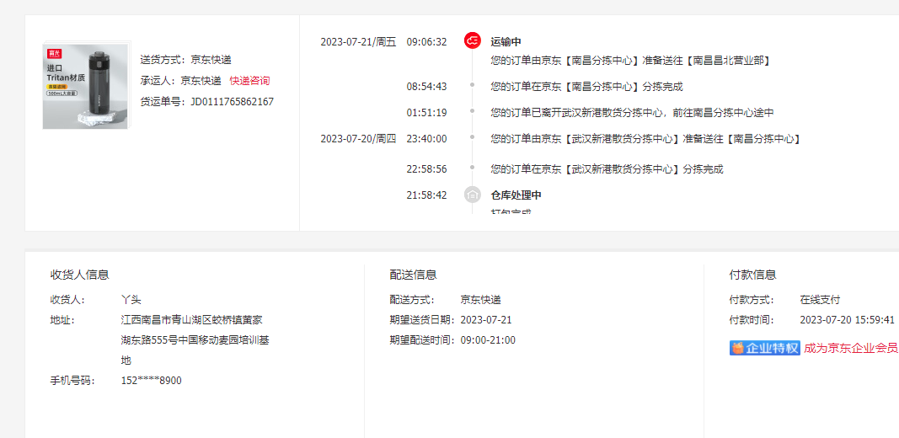Click the 期望配送时间 label

(x=423, y=340)
